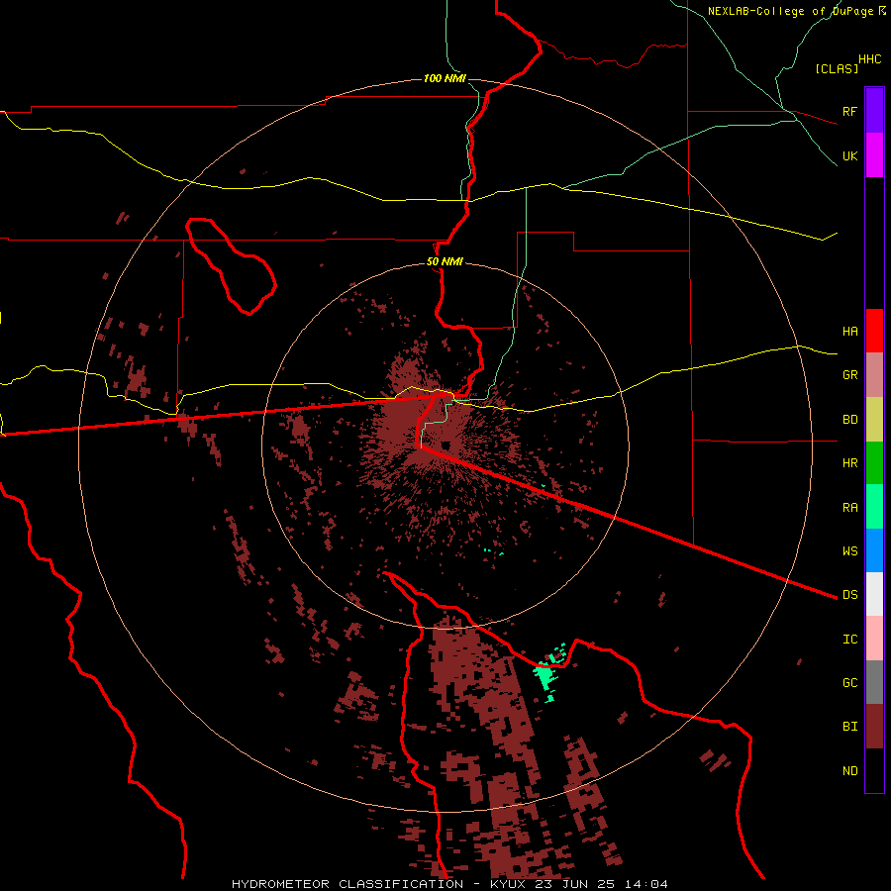Click the ND legend label

pyautogui.click(x=849, y=771)
